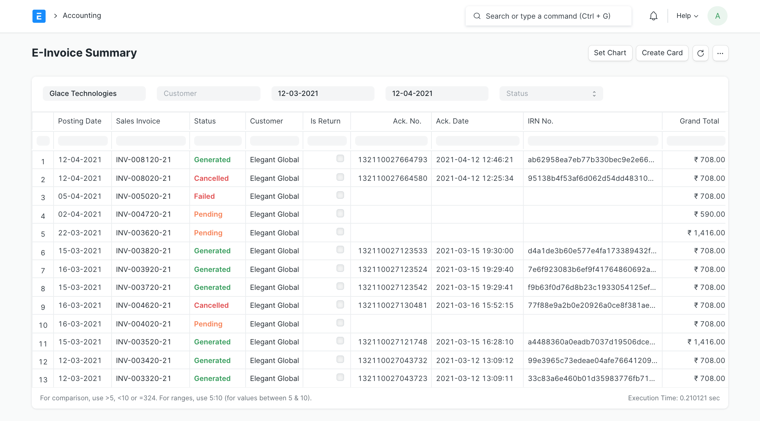Toggle Is Return checkbox for INV-008120-21
The image size is (760, 421).
coord(340,158)
